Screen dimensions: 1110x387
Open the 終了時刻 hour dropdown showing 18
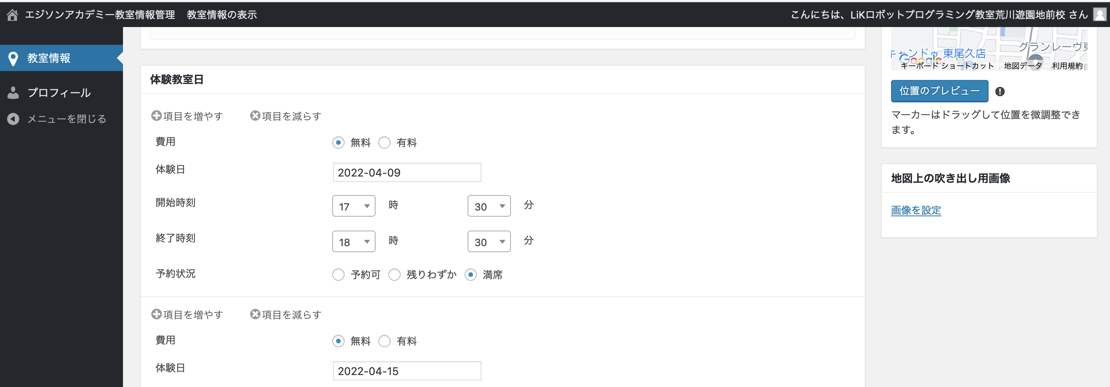(x=354, y=241)
